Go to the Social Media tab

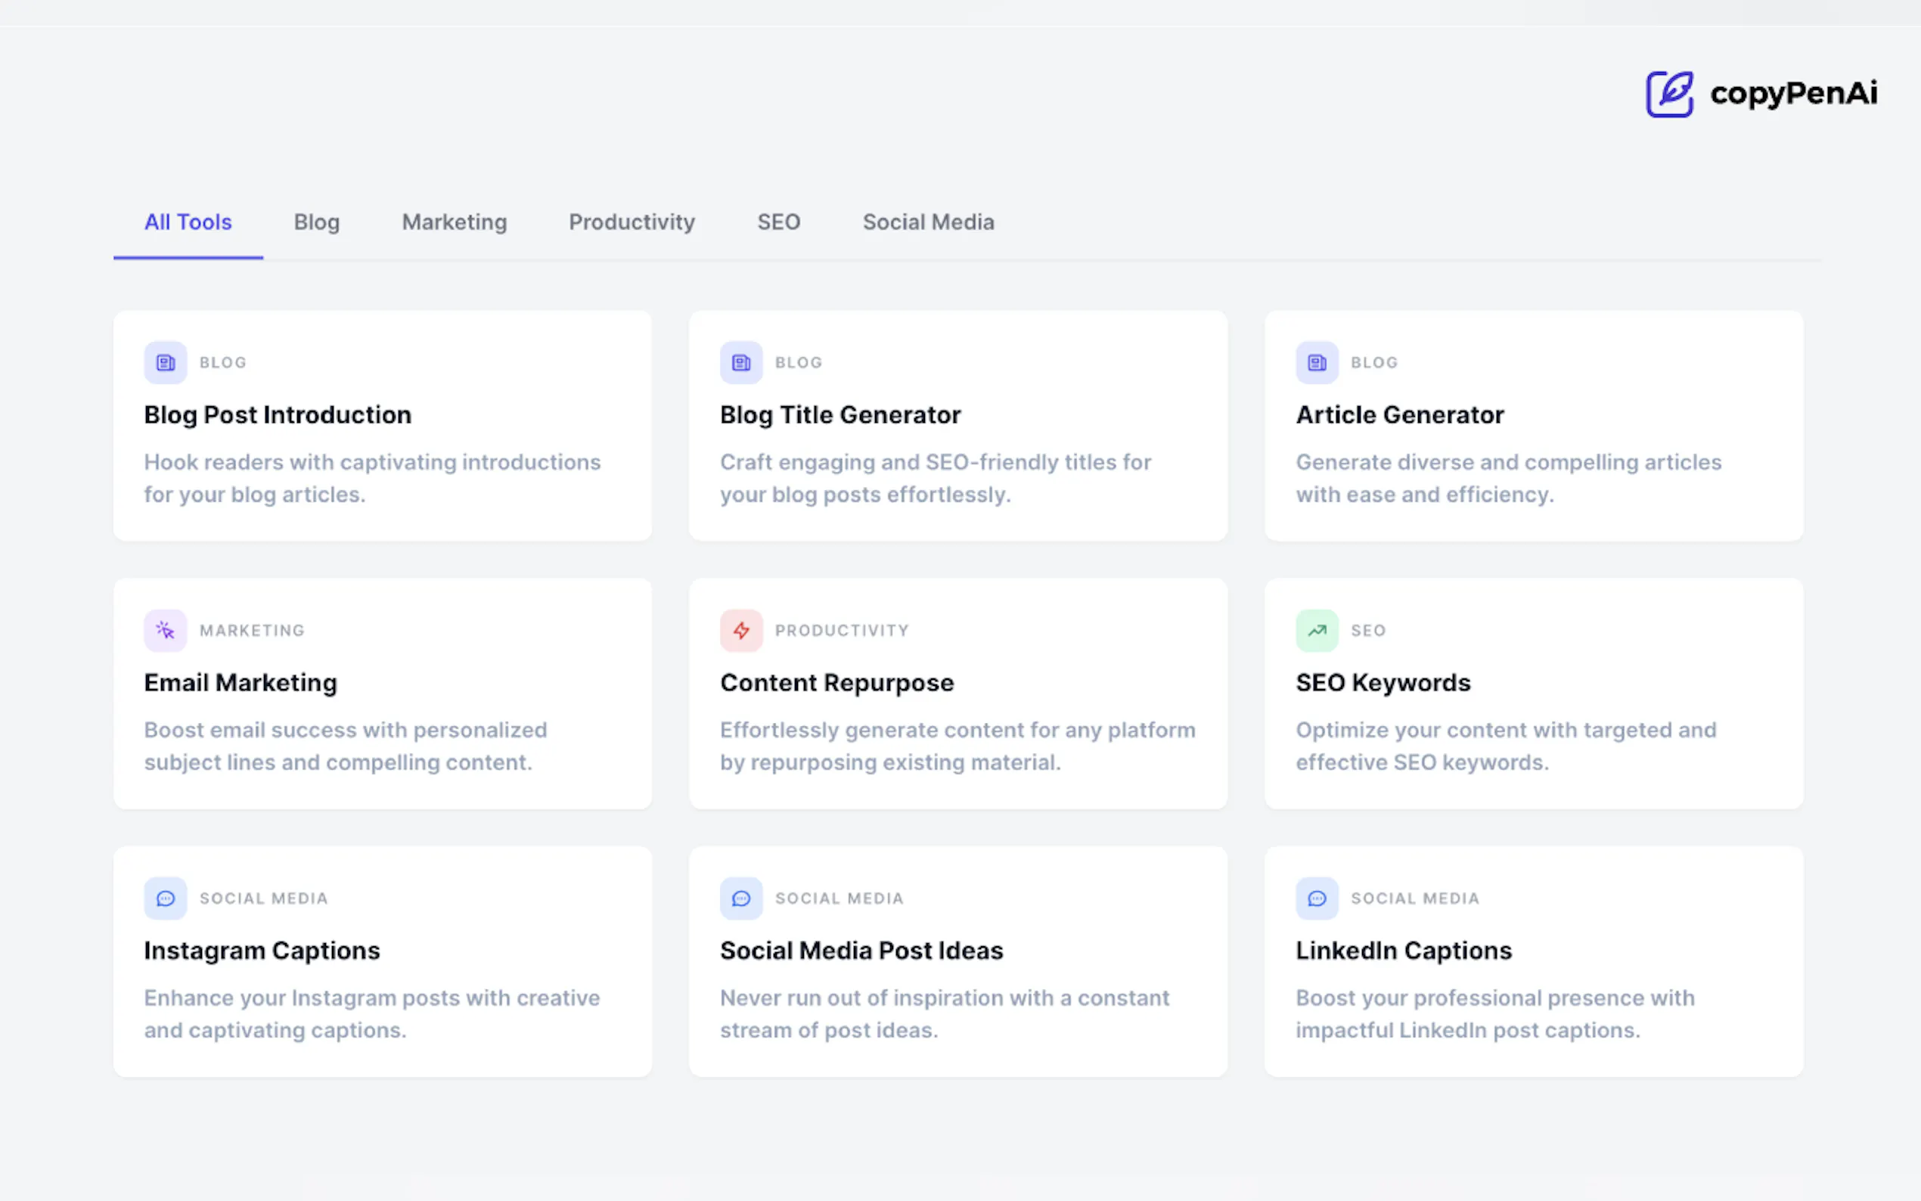pyautogui.click(x=928, y=222)
